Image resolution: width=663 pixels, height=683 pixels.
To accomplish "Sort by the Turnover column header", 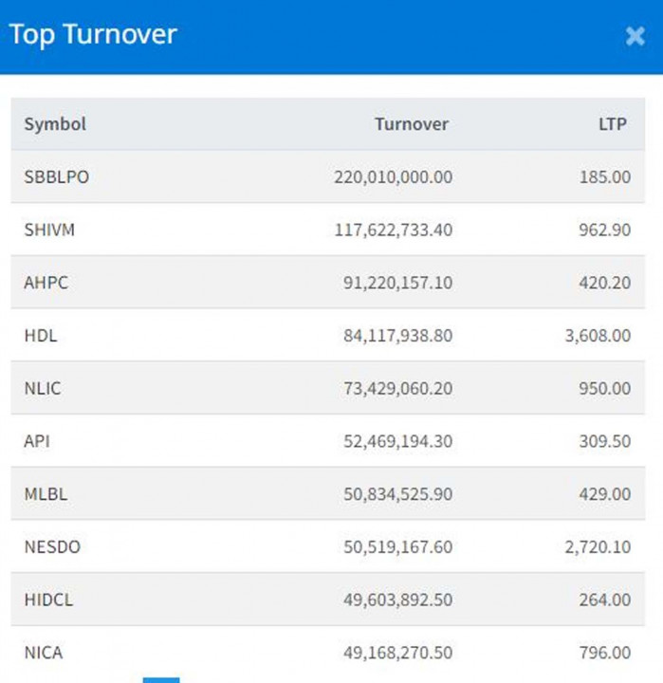I will coord(411,124).
